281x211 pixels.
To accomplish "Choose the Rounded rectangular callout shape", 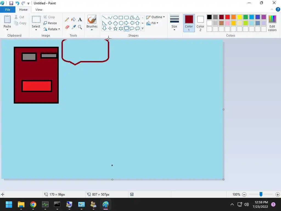I will click(x=127, y=28).
